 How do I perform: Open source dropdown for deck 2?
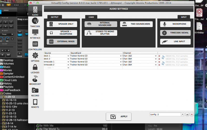point(68,59)
